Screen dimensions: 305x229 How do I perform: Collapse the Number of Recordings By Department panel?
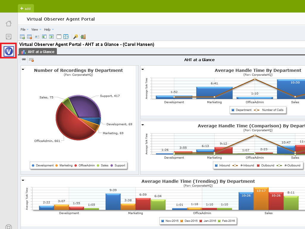(23, 69)
